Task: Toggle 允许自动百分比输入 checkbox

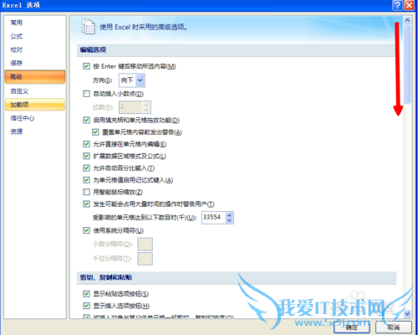Action: click(x=86, y=168)
